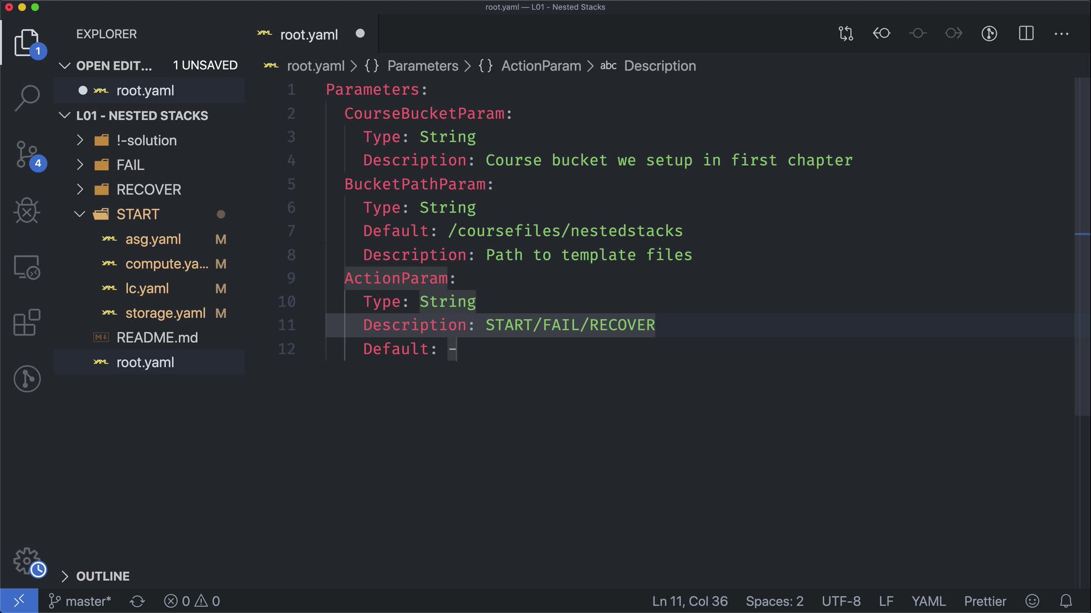The width and height of the screenshot is (1091, 613).
Task: Expand the OUTLINE section
Action: point(102,576)
